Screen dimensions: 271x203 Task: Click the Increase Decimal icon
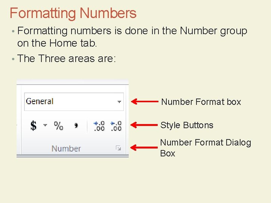[x=99, y=126]
